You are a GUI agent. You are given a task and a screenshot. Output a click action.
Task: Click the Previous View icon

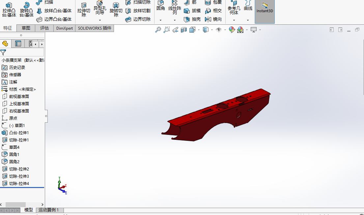click(x=175, y=30)
